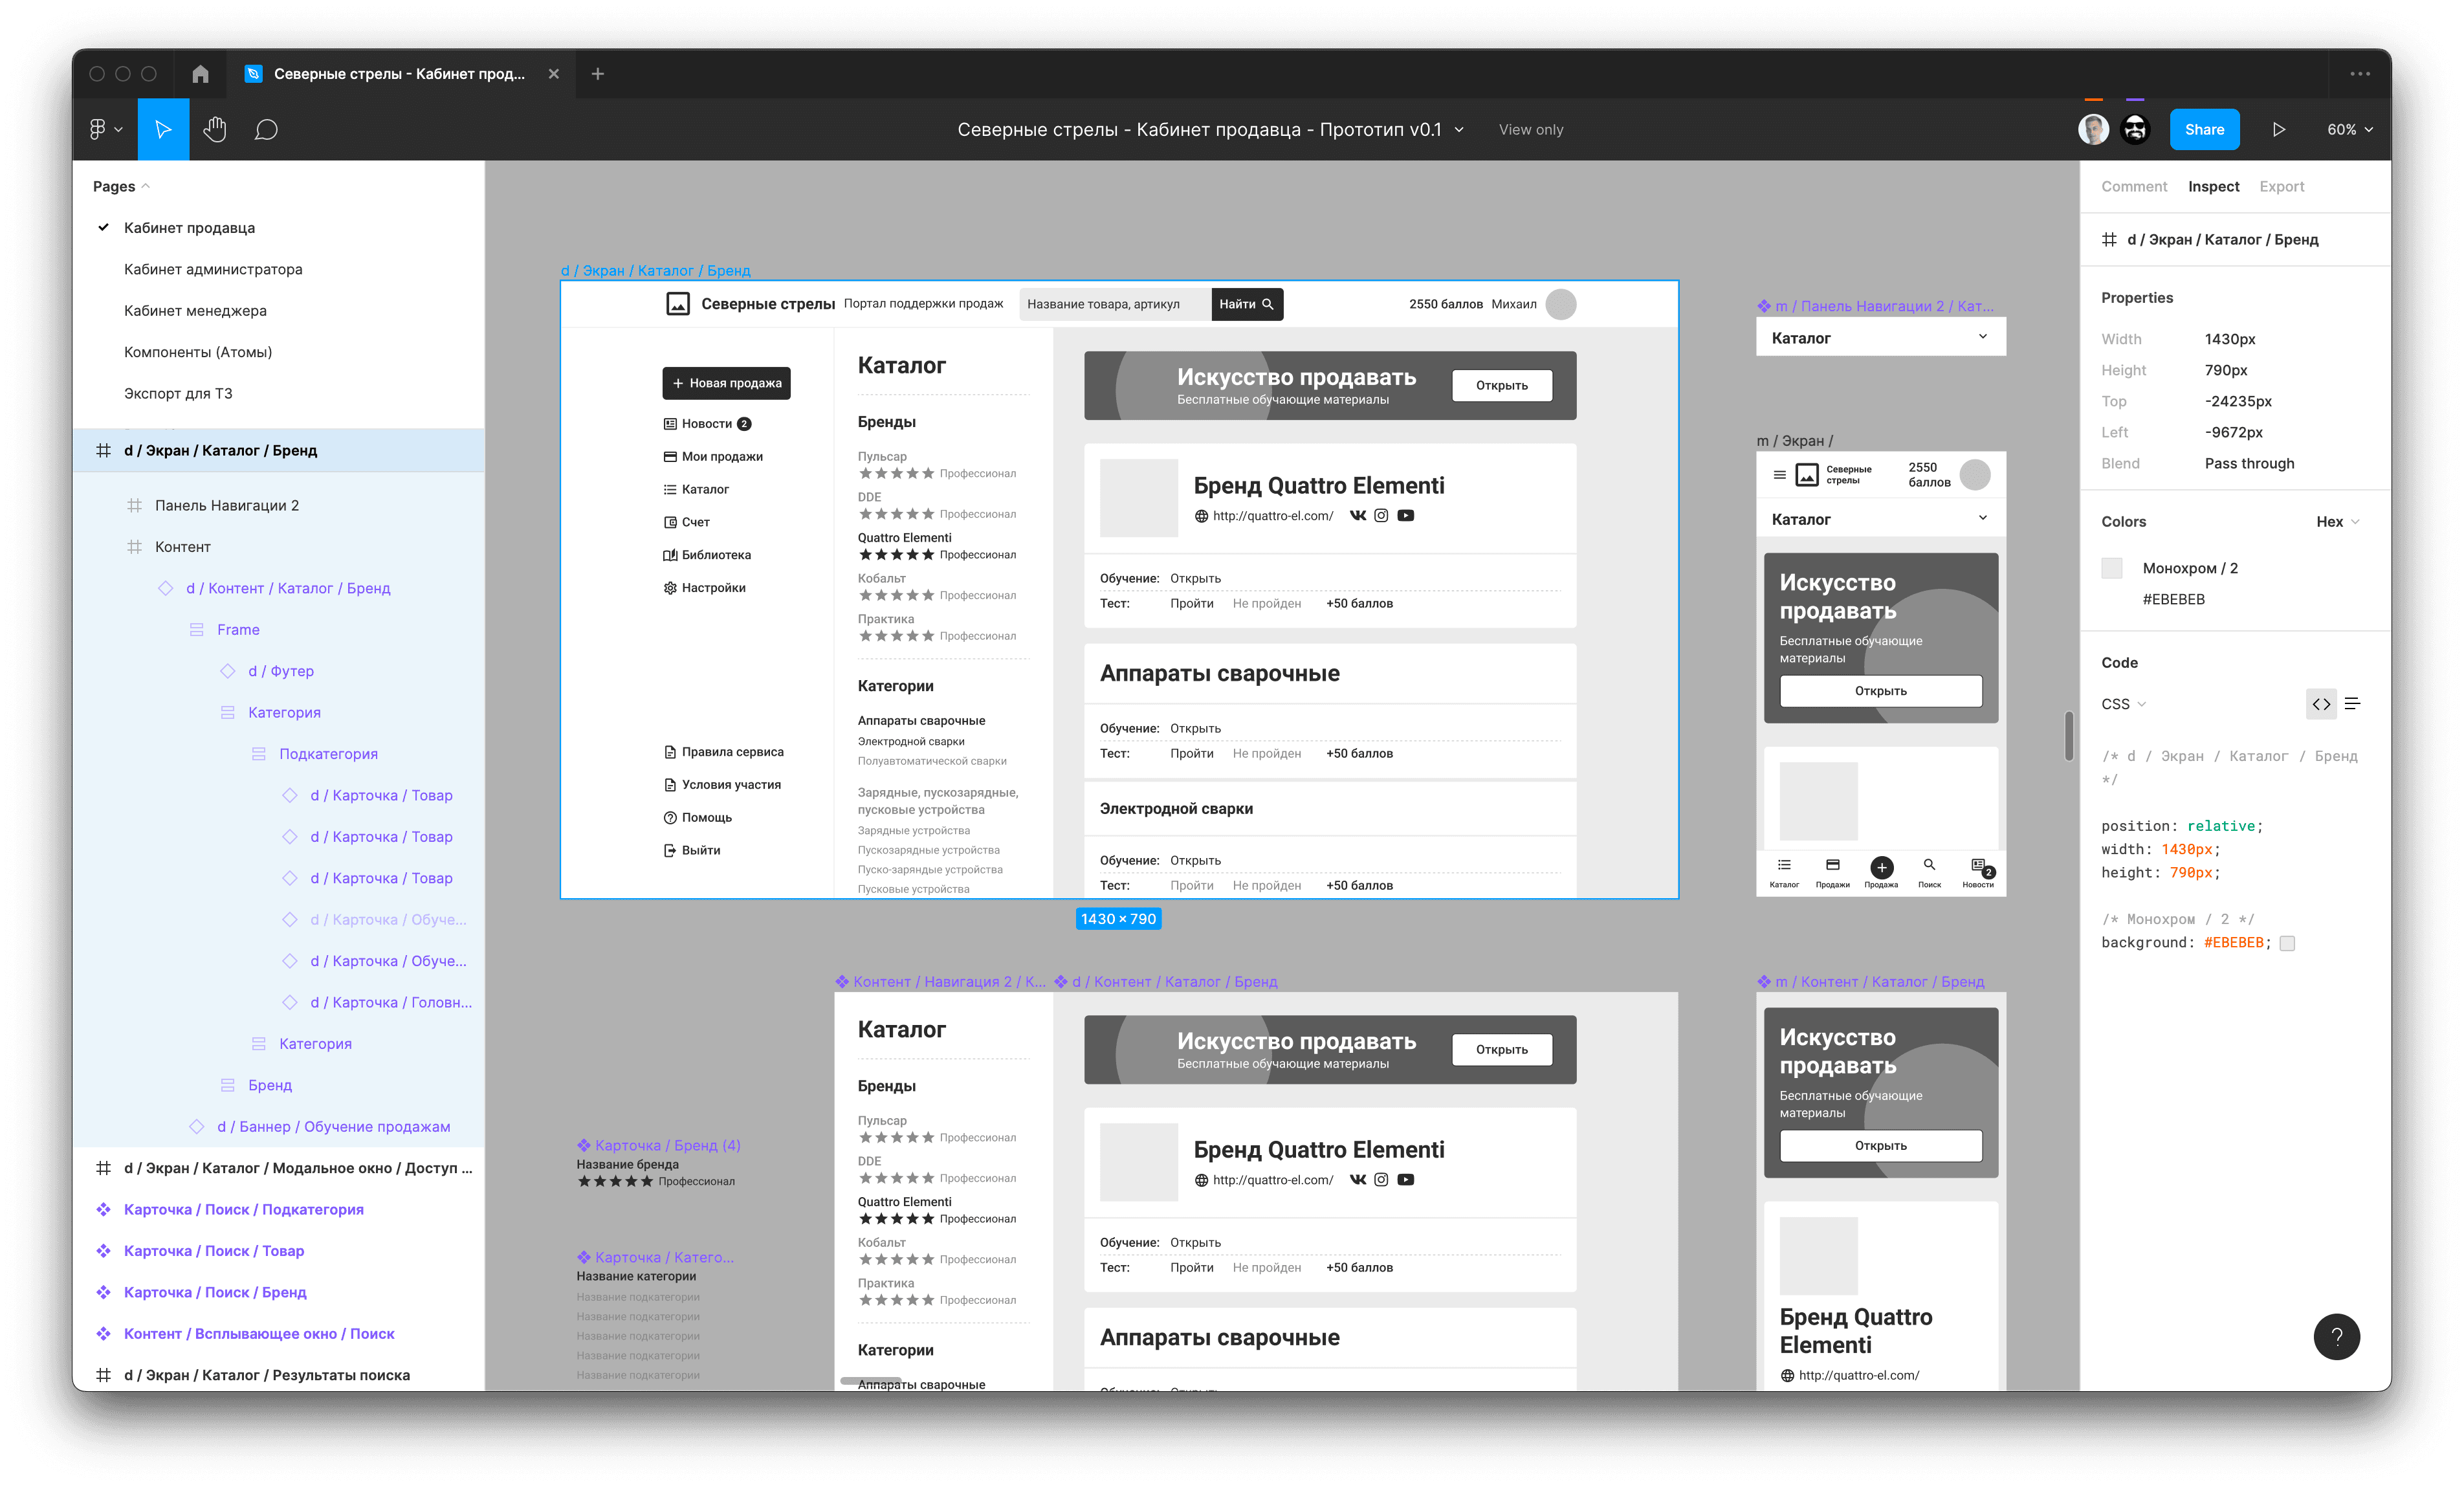
Task: Select the Move tool arrow
Action: click(x=163, y=129)
